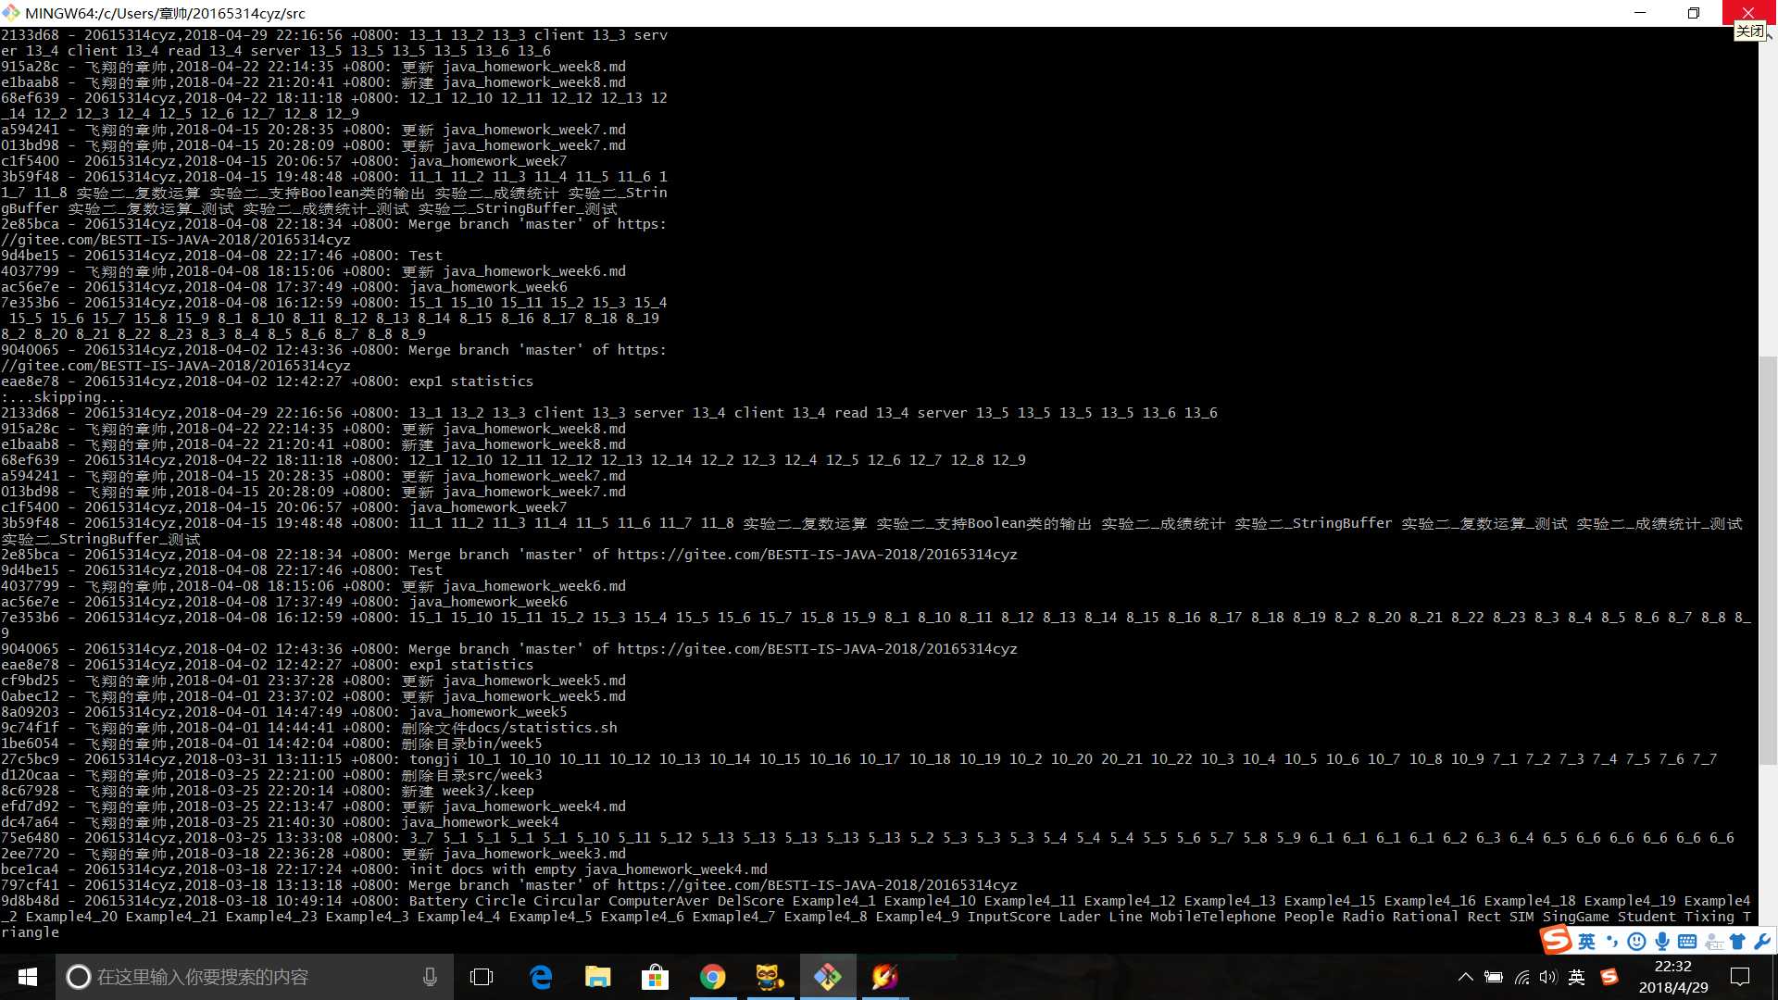Click commit hash 8c67928
The image size is (1778, 1000).
(x=30, y=791)
